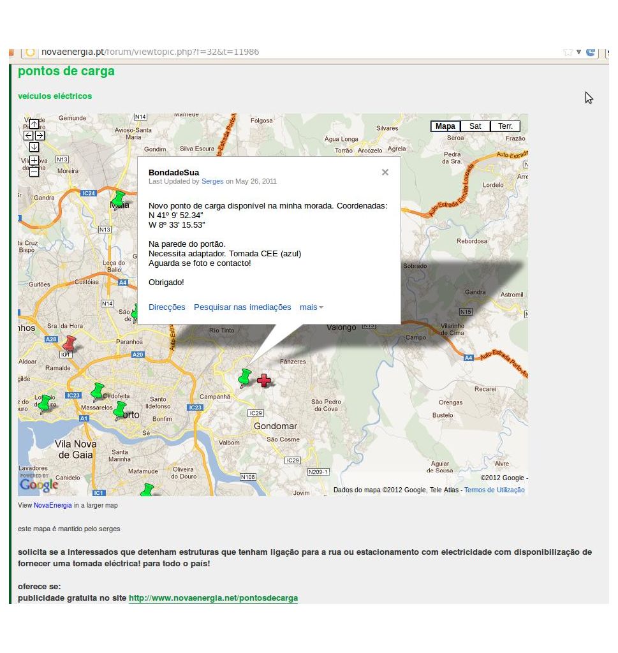This screenshot has width=618, height=653.
Task: Open the browser bookmark dropdown arrow
Action: click(x=578, y=52)
